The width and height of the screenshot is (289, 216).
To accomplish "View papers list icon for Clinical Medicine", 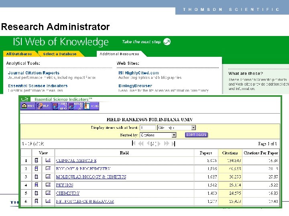I will coord(37,160).
